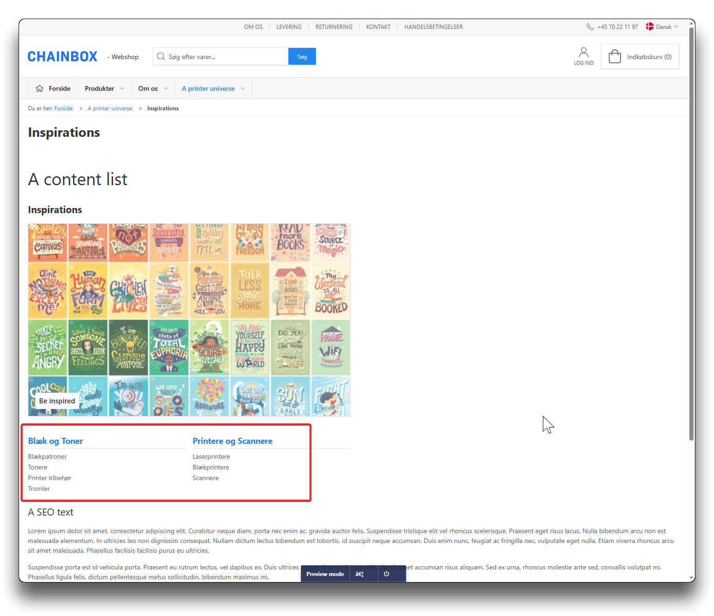Click the Danish flag icon

650,27
